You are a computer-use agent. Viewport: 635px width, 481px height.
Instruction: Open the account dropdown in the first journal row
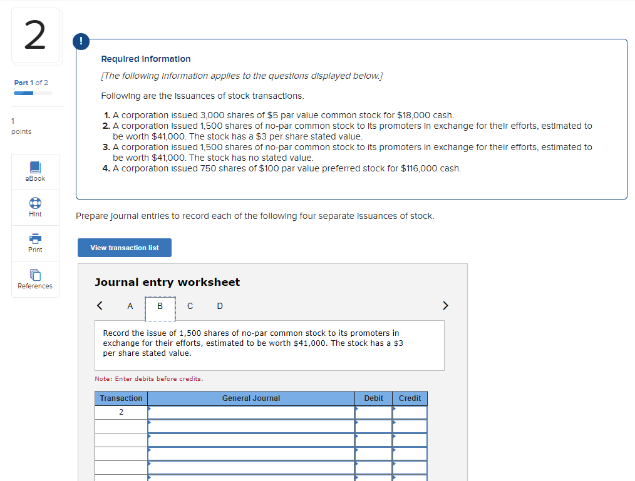click(x=250, y=412)
